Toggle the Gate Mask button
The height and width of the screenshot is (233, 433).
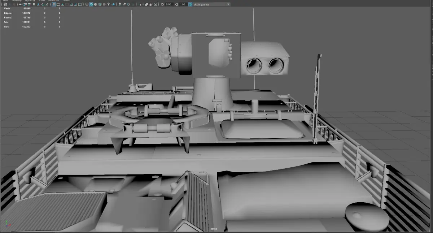(x=67, y=4)
